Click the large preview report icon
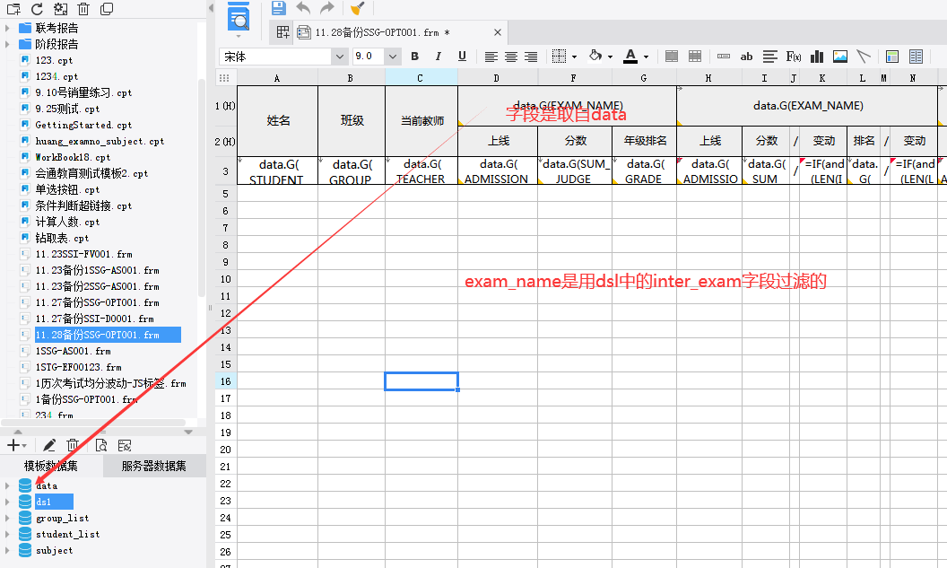The height and width of the screenshot is (568, 947). pyautogui.click(x=239, y=17)
